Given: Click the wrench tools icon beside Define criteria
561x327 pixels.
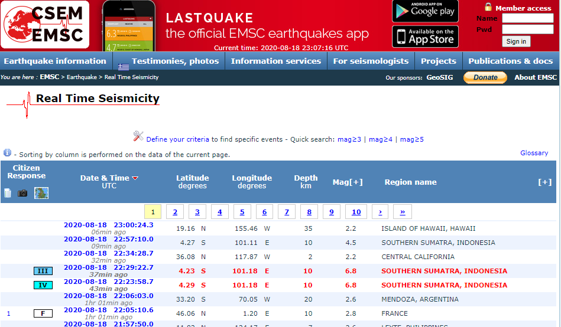Looking at the screenshot, I should tap(138, 136).
